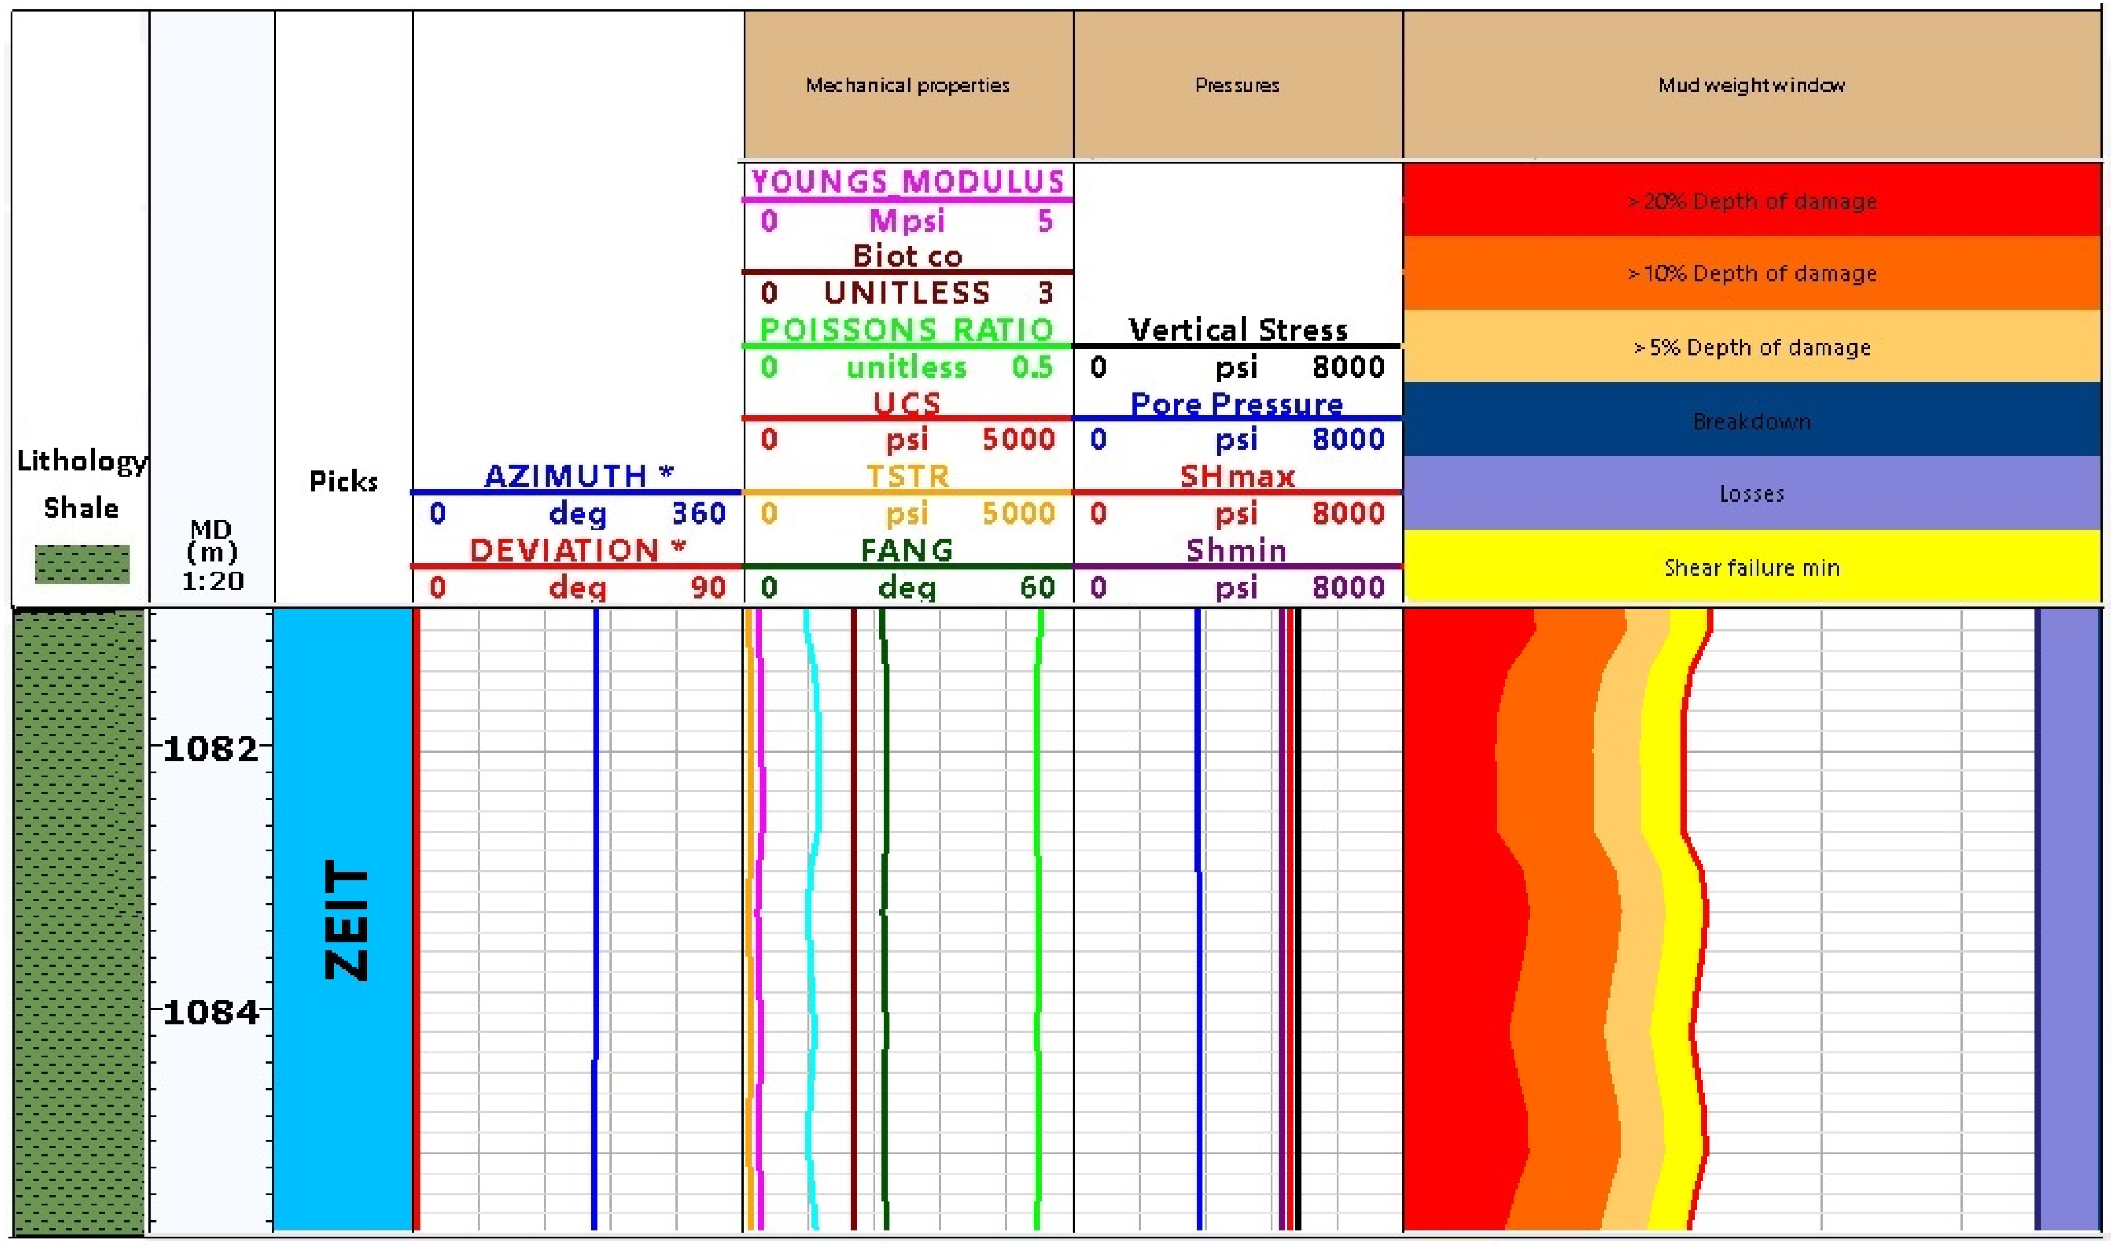Open the Mechanical properties track header
This screenshot has height=1249, width=2119.
(x=907, y=85)
